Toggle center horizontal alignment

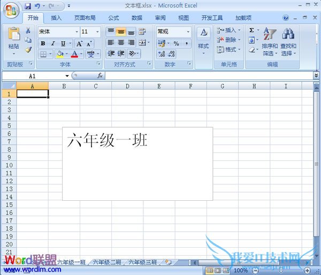point(121,43)
